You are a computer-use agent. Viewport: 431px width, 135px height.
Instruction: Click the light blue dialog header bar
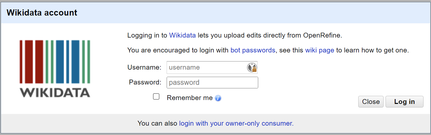[215, 13]
